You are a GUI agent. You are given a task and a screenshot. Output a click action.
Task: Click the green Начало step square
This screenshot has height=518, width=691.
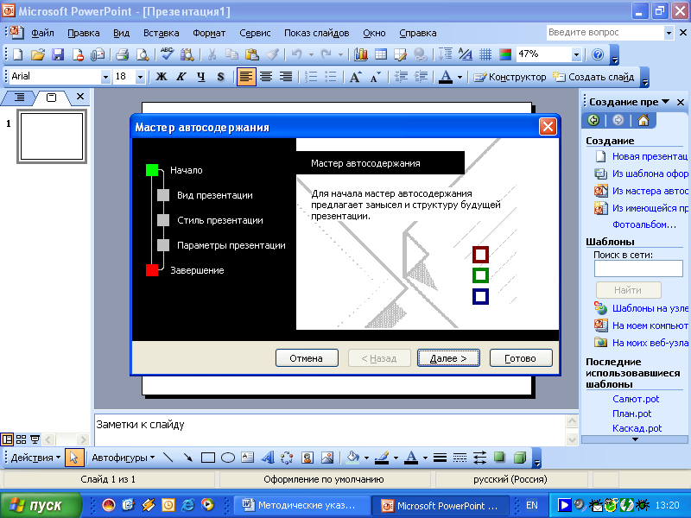[152, 170]
